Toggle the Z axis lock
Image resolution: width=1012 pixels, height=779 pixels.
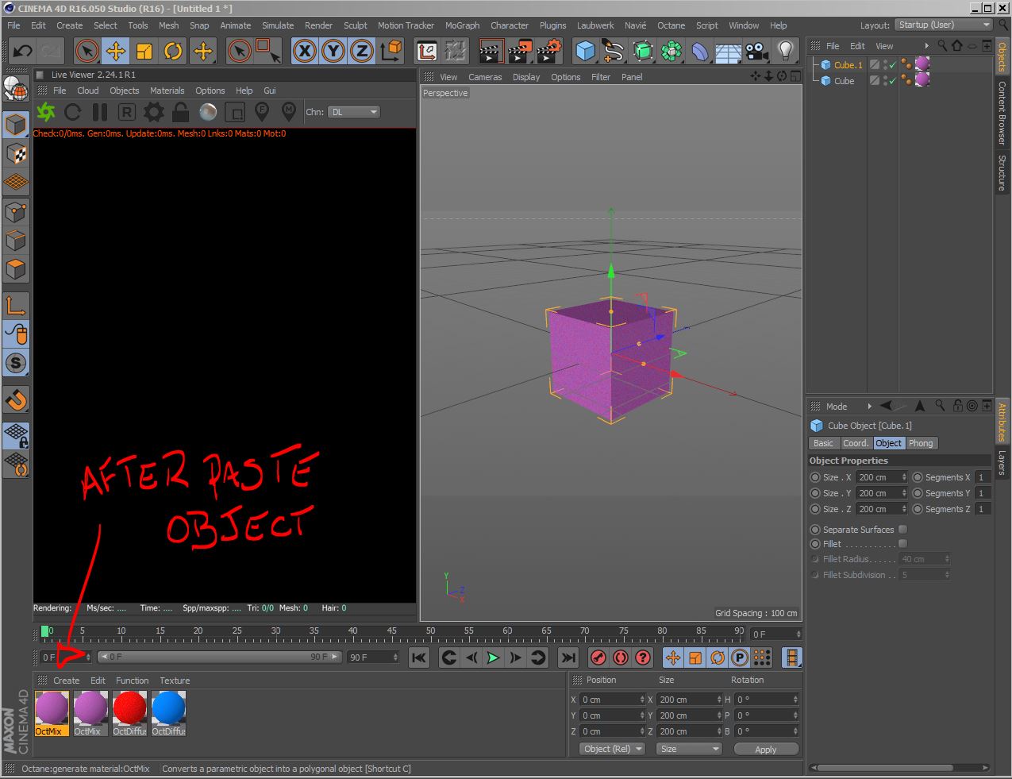[x=362, y=52]
